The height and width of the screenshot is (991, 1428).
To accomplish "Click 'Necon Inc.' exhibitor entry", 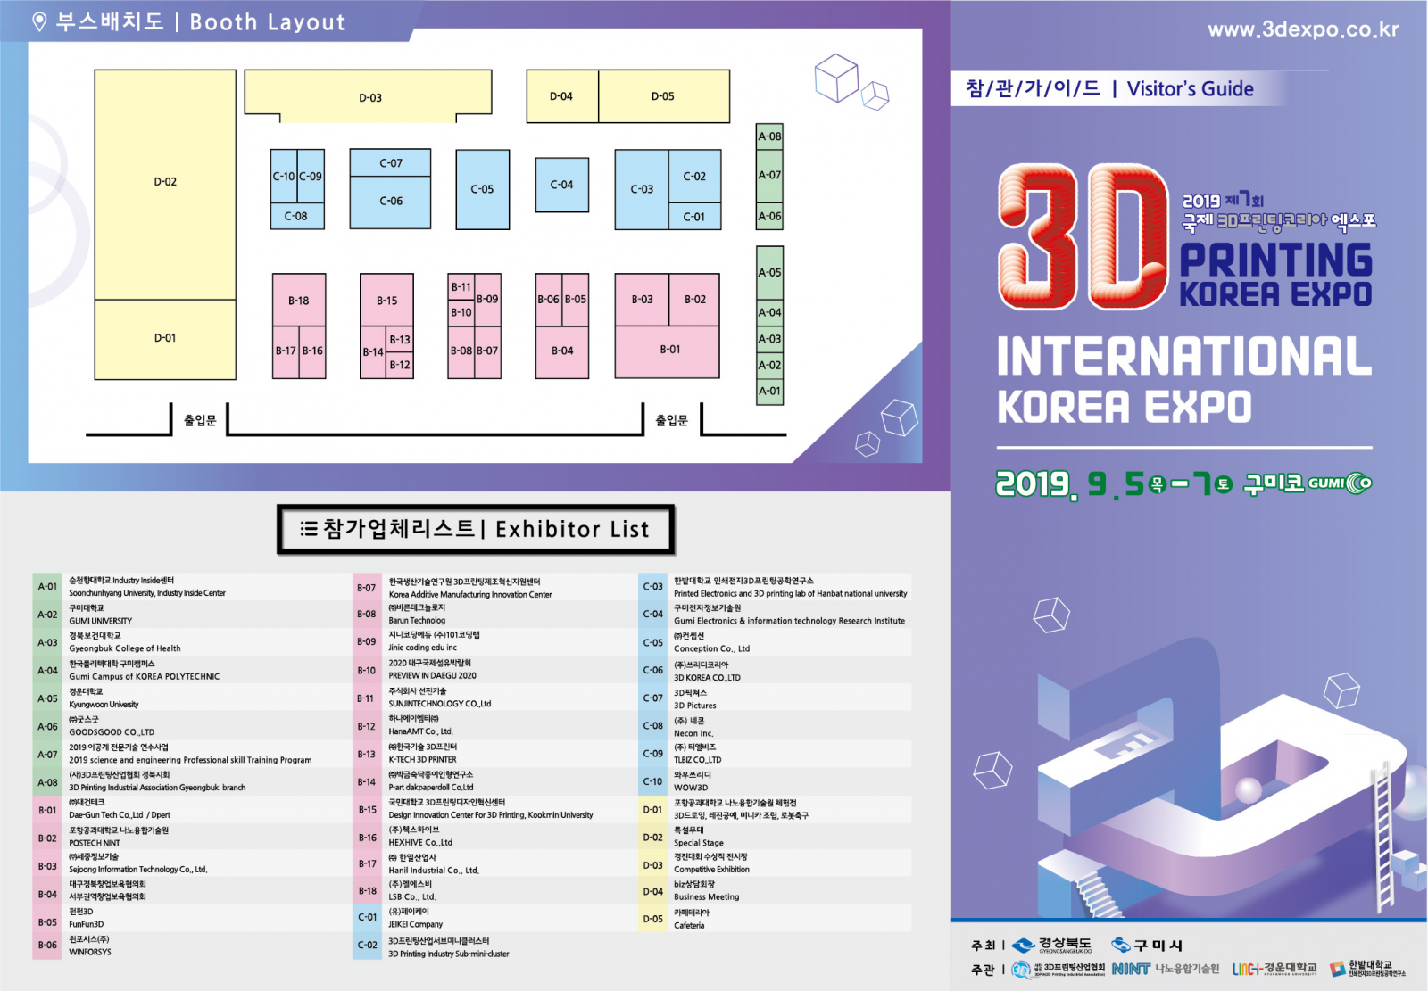I will click(x=693, y=733).
